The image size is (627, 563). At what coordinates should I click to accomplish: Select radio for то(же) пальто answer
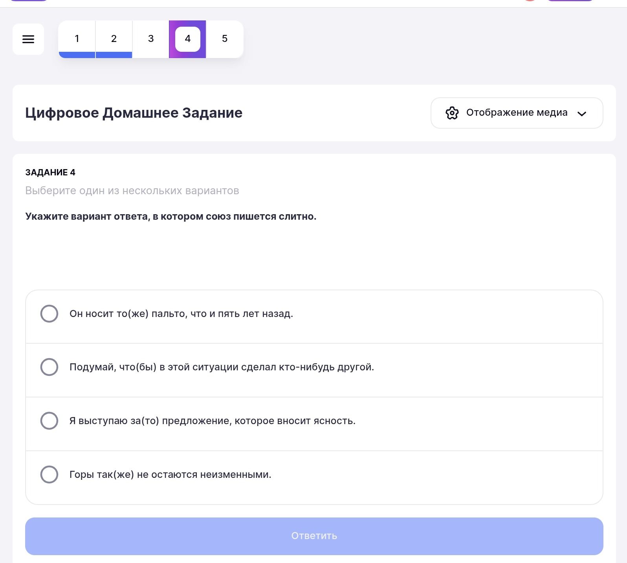49,313
